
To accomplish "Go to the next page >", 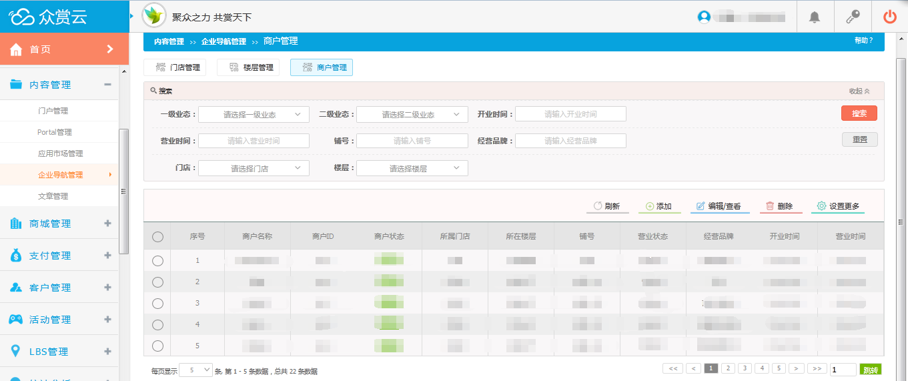I will point(796,368).
